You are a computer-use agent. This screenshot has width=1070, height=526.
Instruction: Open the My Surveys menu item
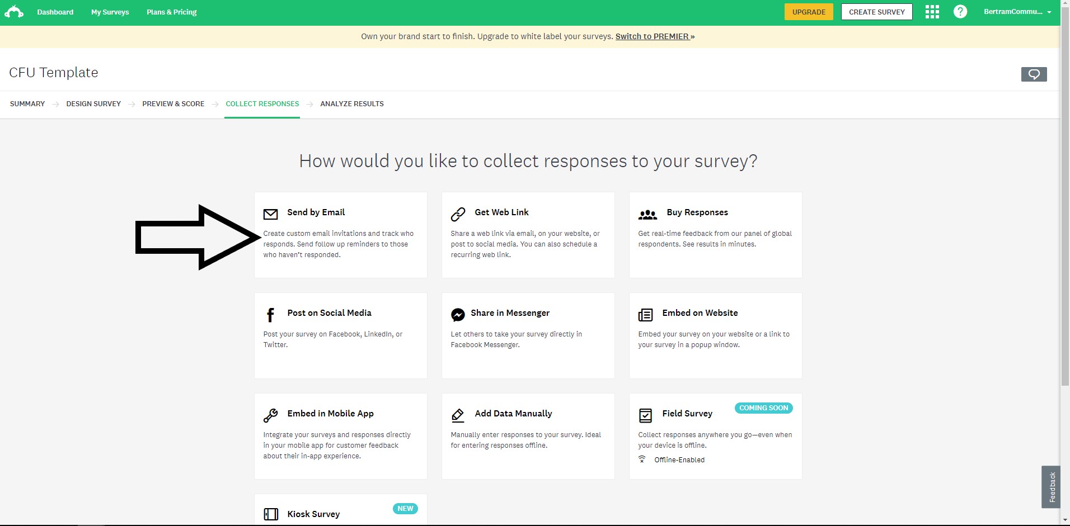(x=110, y=12)
